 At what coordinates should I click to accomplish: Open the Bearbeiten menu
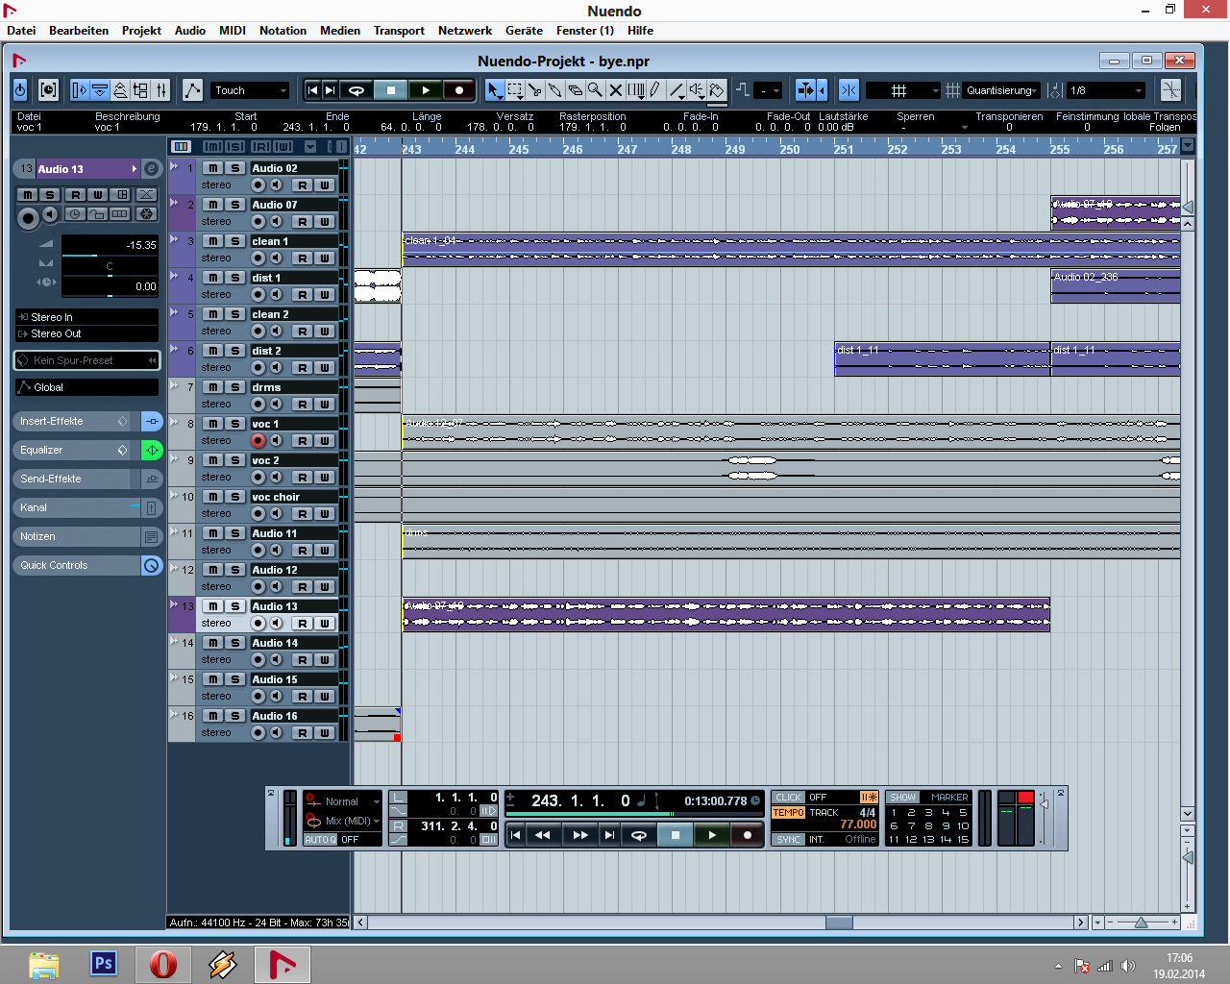(79, 31)
